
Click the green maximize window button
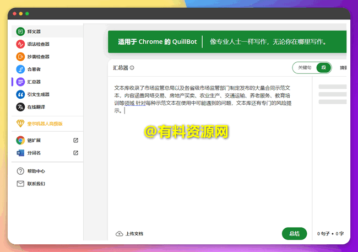pos(27,14)
